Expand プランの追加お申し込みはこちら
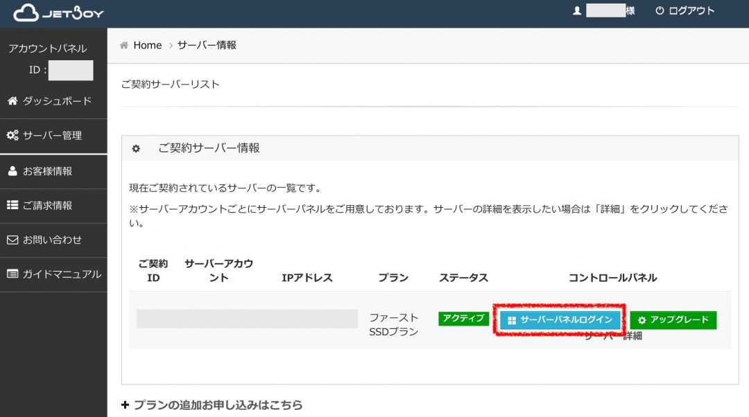 tap(212, 405)
